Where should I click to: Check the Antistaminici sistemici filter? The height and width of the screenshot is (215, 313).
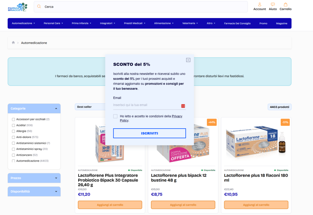(x=13, y=143)
